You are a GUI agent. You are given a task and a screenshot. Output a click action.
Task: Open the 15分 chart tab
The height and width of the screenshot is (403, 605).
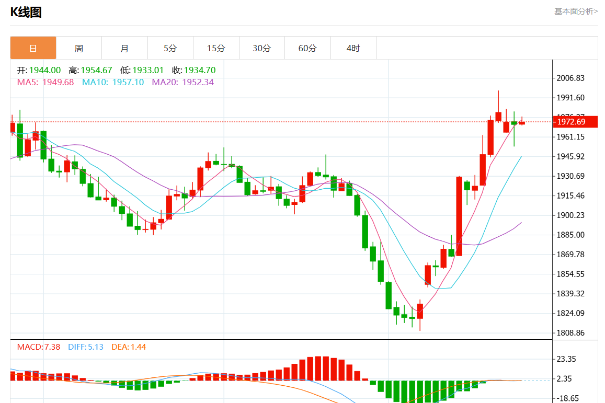coord(216,48)
